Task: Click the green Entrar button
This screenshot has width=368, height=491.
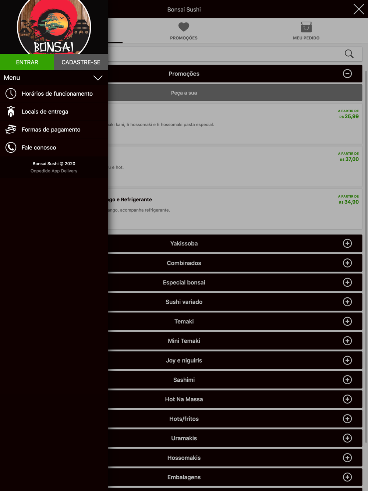Action: tap(27, 62)
